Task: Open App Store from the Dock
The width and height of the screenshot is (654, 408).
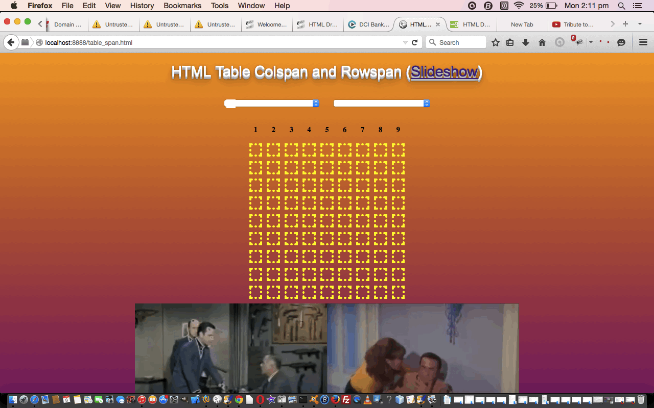Action: click(163, 400)
